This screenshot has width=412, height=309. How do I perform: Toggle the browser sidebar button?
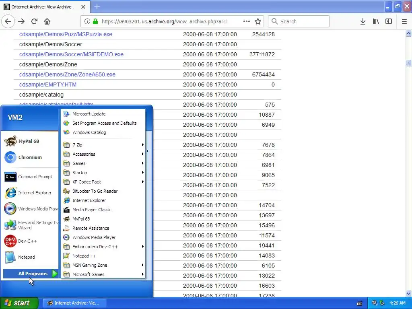point(389,21)
